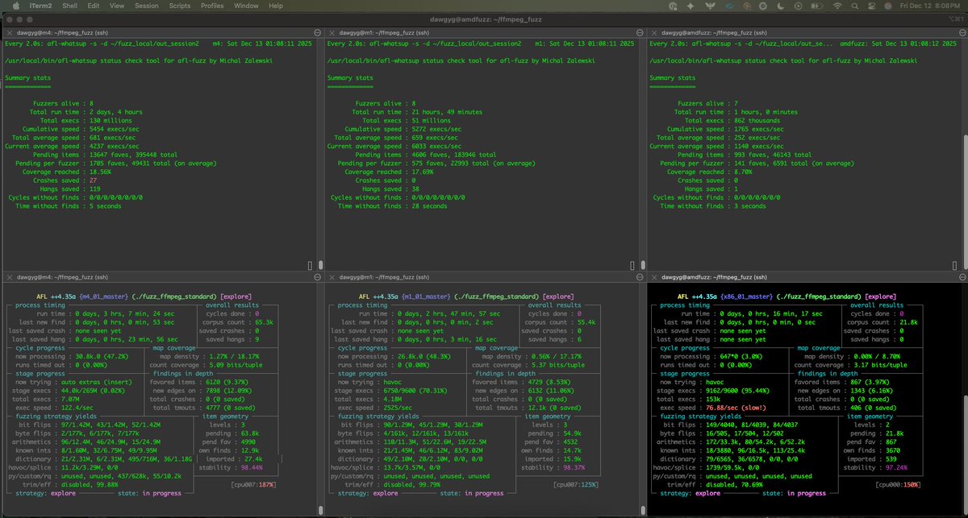Open the Window menu
The image size is (968, 518).
coord(247,6)
